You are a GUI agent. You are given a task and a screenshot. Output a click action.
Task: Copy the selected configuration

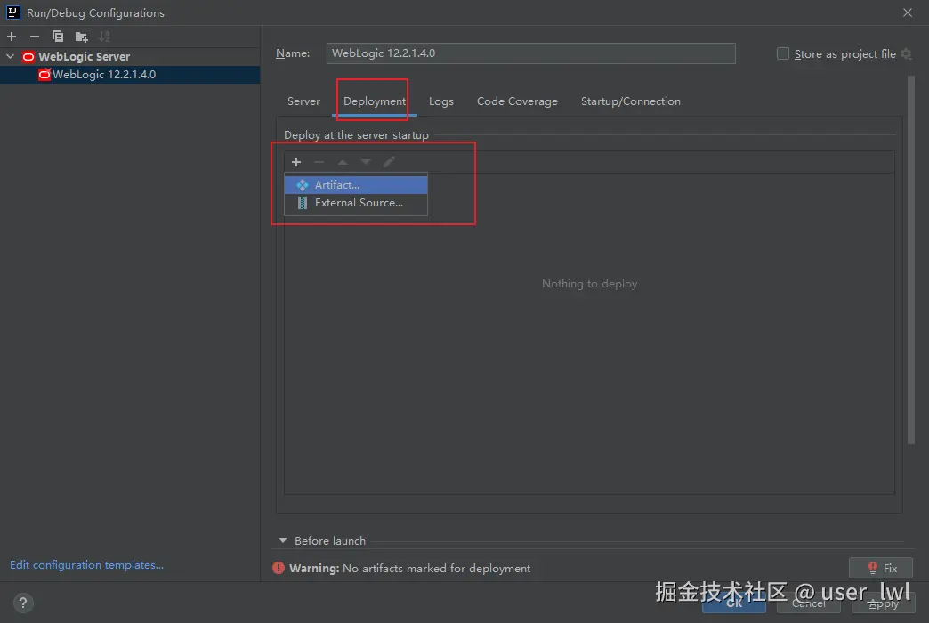tap(58, 36)
